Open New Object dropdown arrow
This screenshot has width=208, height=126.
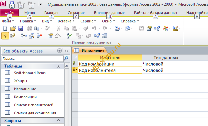click(170, 28)
